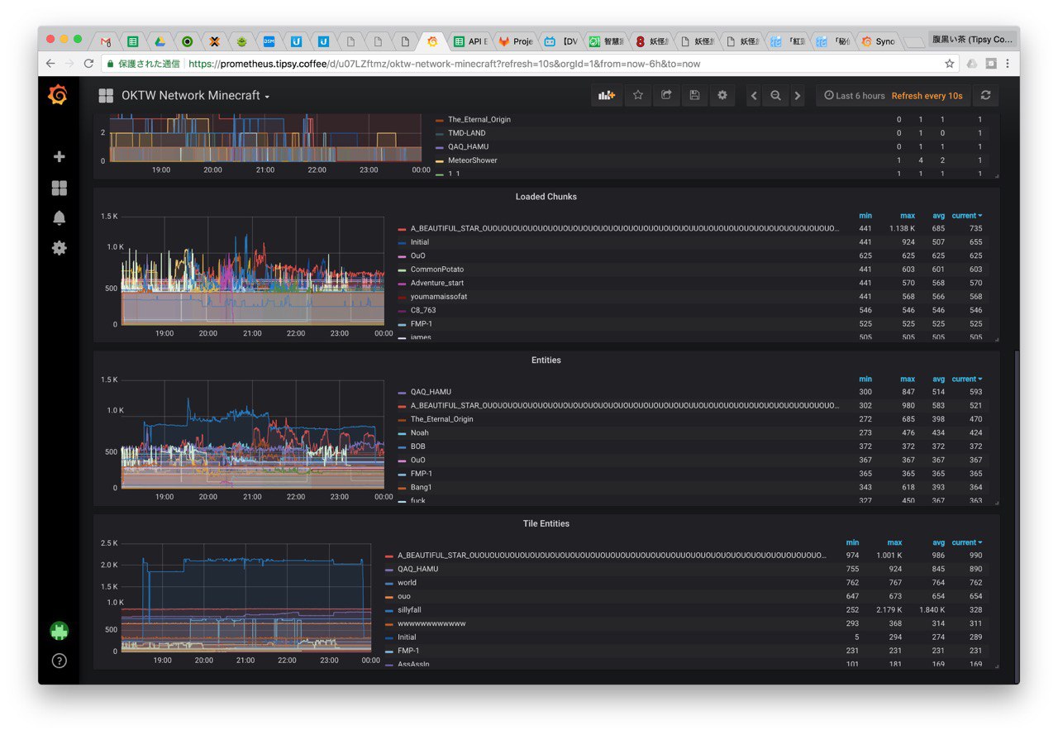Screen dimensions: 1058x735
Task: Open color picker for youmamaissofat series
Action: tap(402, 297)
